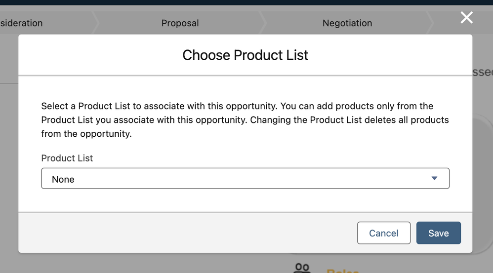The height and width of the screenshot is (273, 493).
Task: Select the partially visible Consideration stage
Action: click(21, 23)
